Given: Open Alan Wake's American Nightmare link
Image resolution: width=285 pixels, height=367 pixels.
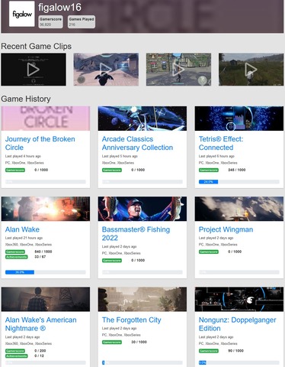Looking at the screenshot, I should tap(40, 324).
